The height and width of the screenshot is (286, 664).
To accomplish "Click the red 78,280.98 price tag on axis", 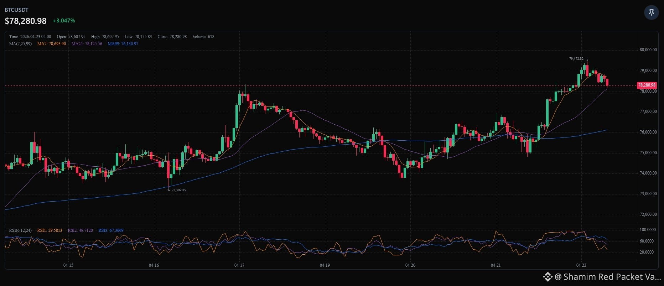I will [x=647, y=85].
